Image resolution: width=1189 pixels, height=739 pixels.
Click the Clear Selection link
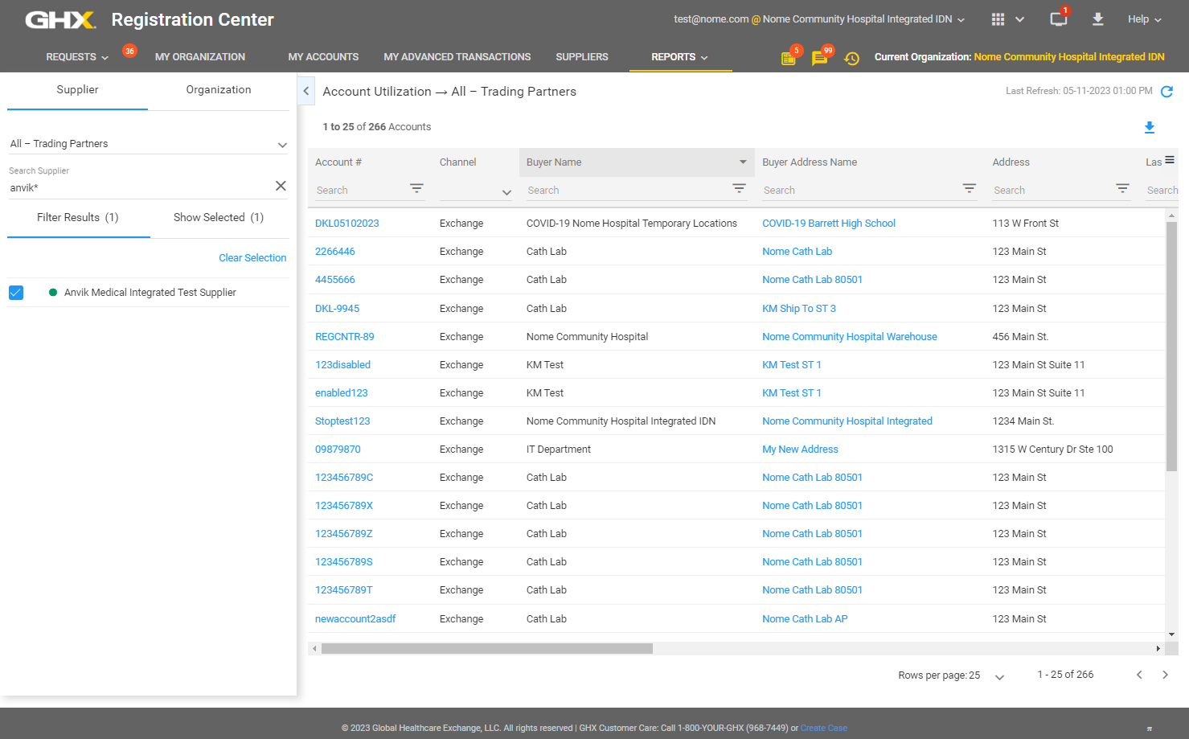[x=252, y=258]
